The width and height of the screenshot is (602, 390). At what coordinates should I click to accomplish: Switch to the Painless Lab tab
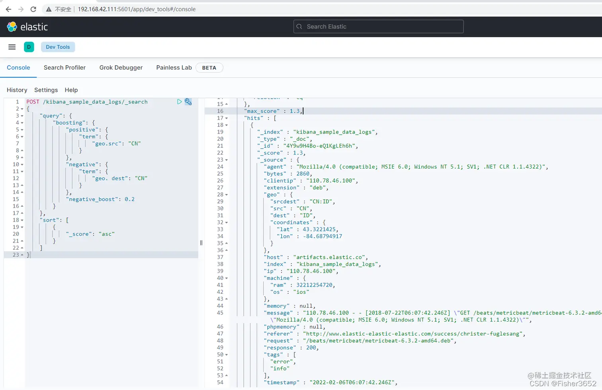click(x=174, y=68)
